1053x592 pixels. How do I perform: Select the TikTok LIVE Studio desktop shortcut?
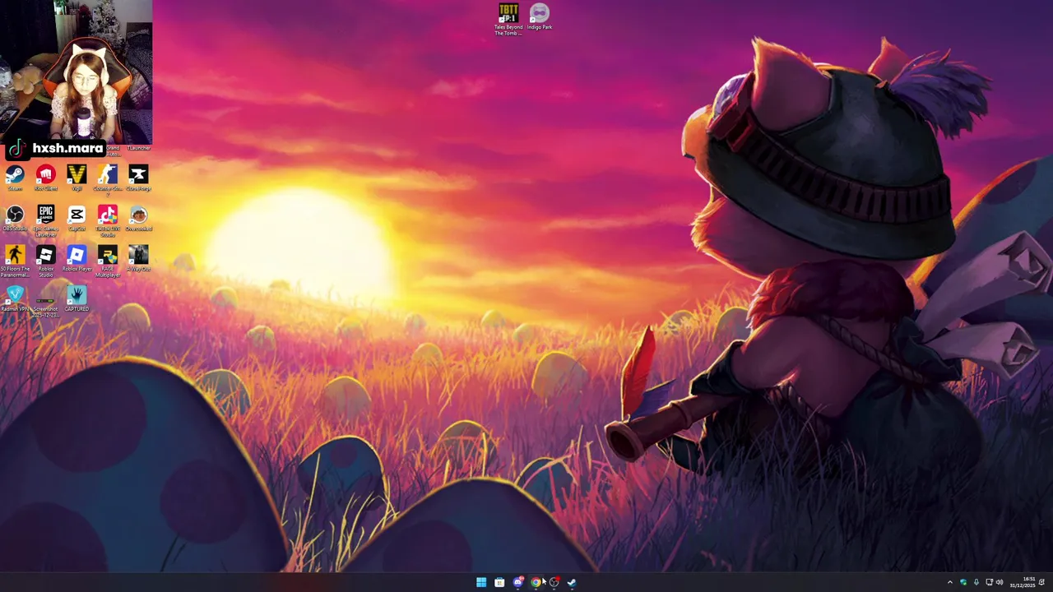pyautogui.click(x=108, y=221)
